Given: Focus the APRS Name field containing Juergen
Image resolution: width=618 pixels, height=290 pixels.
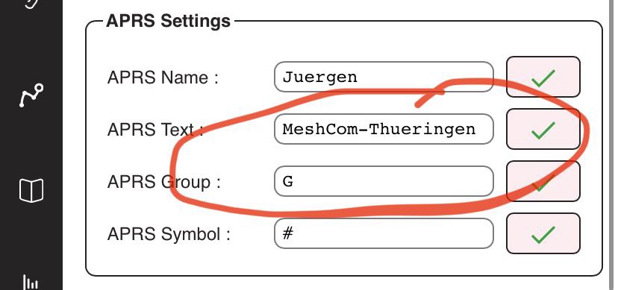Looking at the screenshot, I should coord(384,77).
